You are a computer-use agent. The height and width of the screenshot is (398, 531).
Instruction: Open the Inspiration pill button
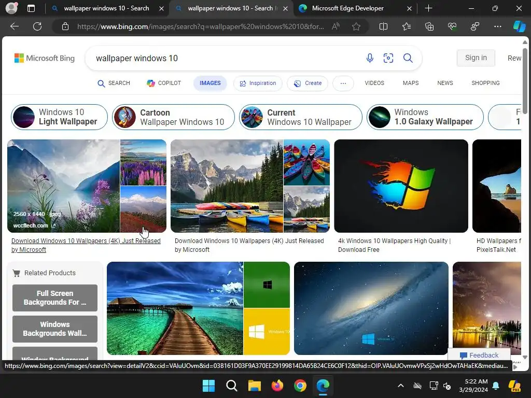click(258, 83)
